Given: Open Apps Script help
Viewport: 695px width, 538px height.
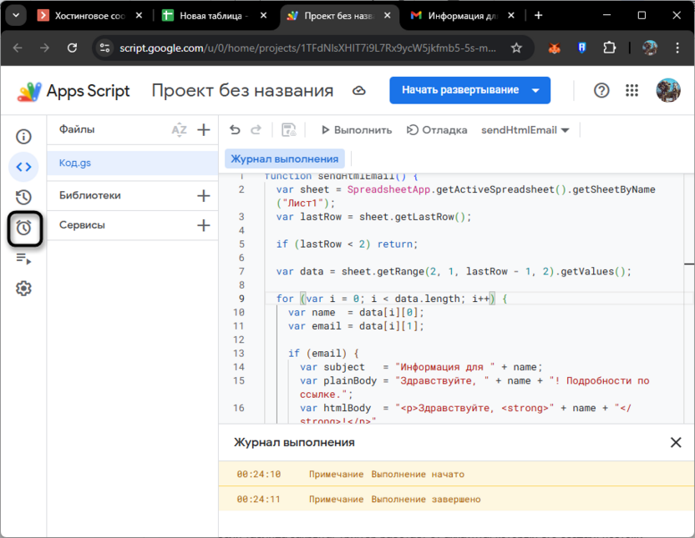Looking at the screenshot, I should pos(601,90).
